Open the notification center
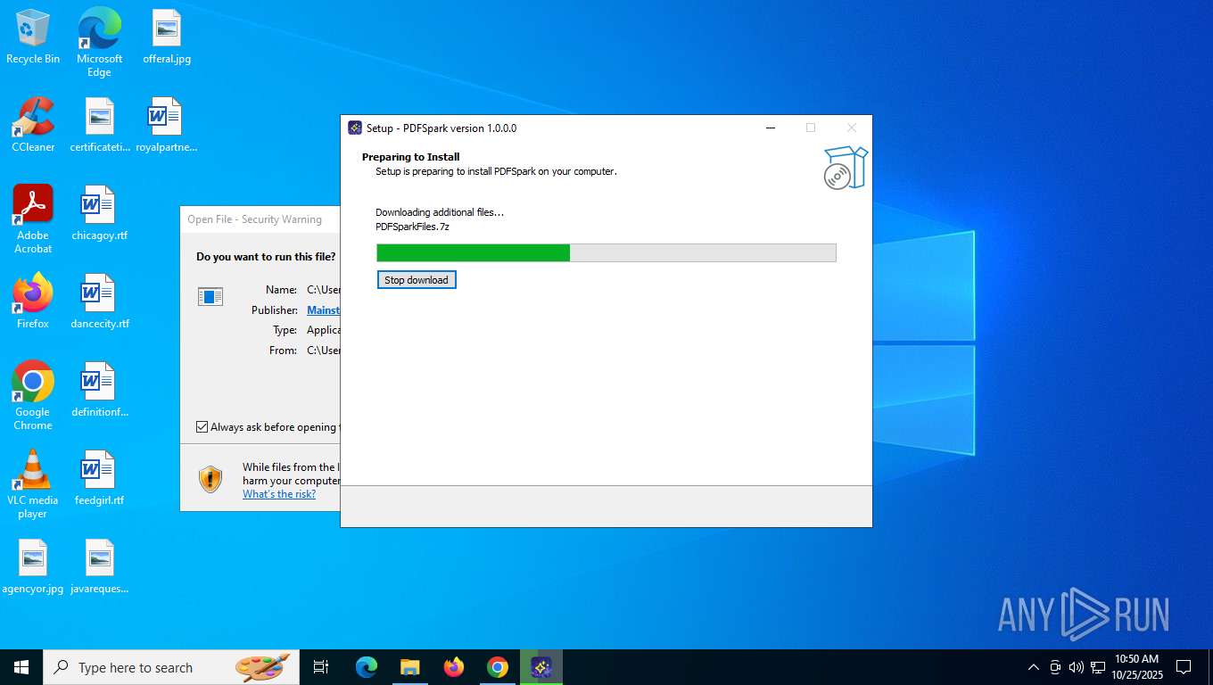The image size is (1213, 685). coord(1184,667)
